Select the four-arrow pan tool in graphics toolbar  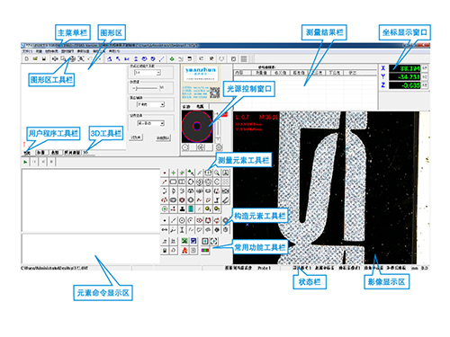(x=55, y=58)
